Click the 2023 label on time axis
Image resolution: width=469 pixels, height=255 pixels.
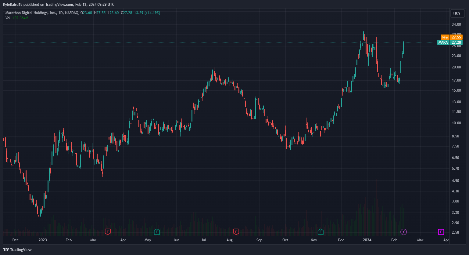(43, 240)
